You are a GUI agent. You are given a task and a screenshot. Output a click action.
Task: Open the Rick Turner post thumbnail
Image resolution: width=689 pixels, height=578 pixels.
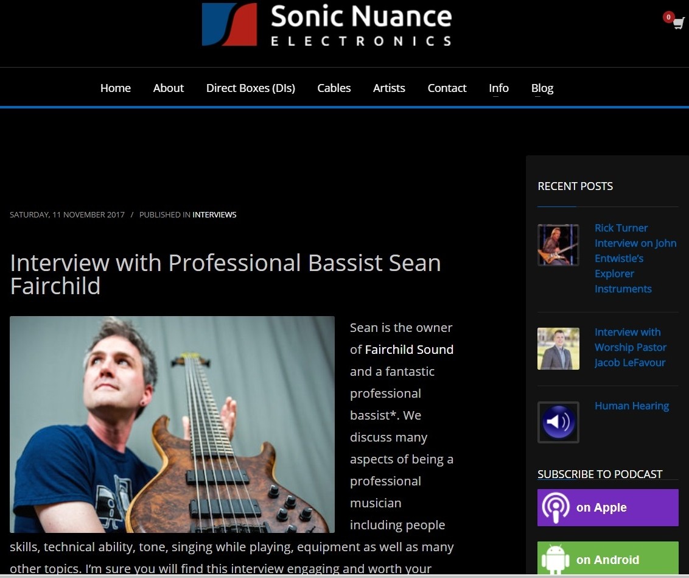pos(558,245)
